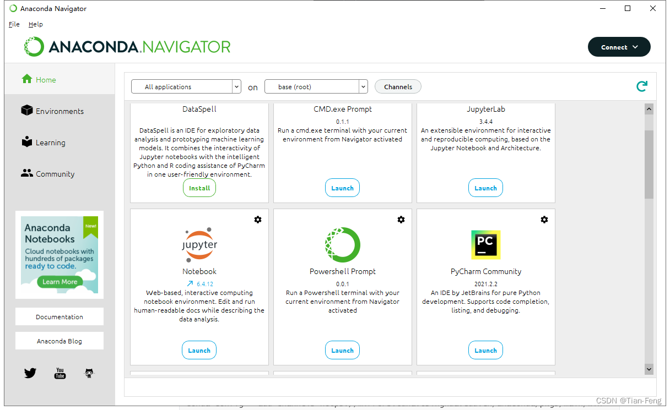Open the File menu
The image size is (670, 410).
[x=14, y=24]
